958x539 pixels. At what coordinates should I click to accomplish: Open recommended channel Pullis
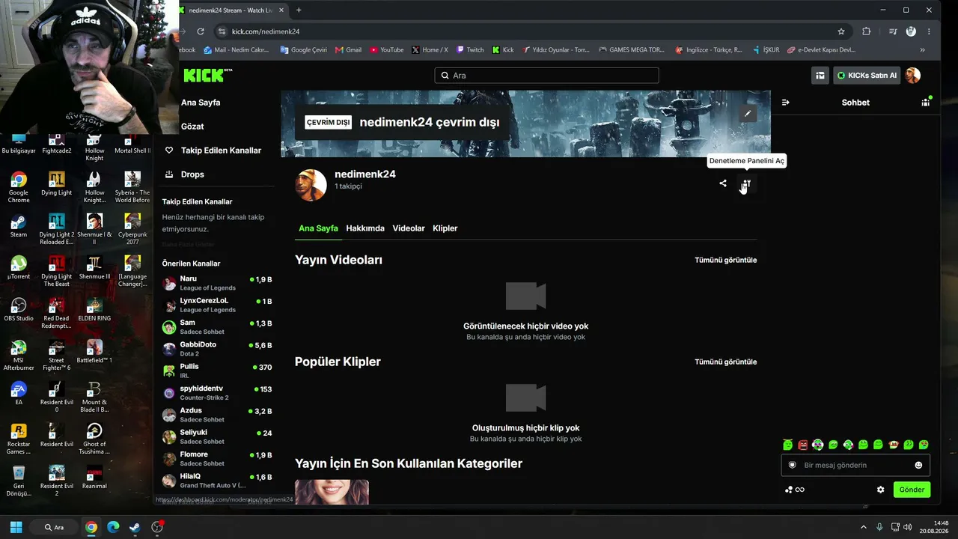[217, 371]
